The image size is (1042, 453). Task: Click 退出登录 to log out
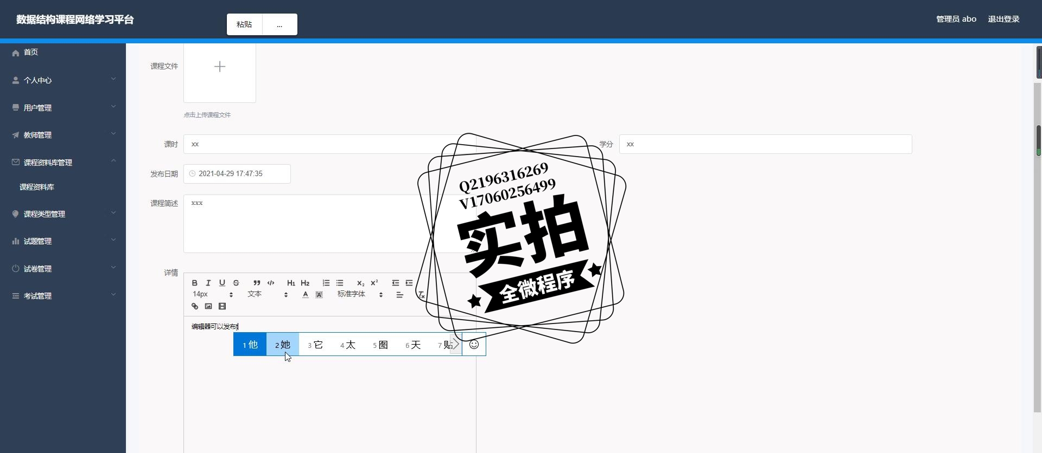[x=1003, y=19]
